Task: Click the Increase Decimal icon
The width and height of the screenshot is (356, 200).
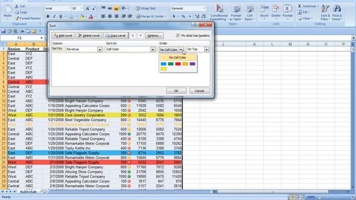Action: point(197,16)
